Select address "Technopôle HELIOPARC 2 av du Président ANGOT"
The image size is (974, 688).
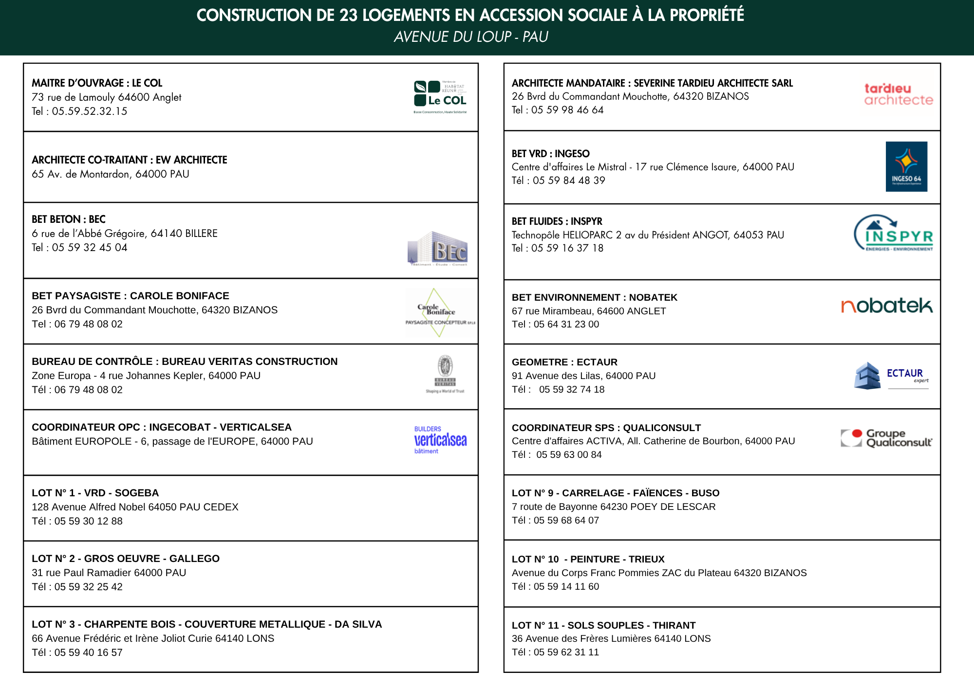[620, 235]
